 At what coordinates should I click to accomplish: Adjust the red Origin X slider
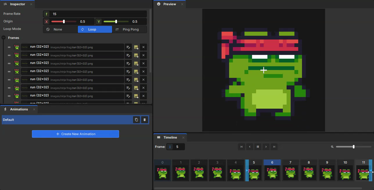[64, 21]
